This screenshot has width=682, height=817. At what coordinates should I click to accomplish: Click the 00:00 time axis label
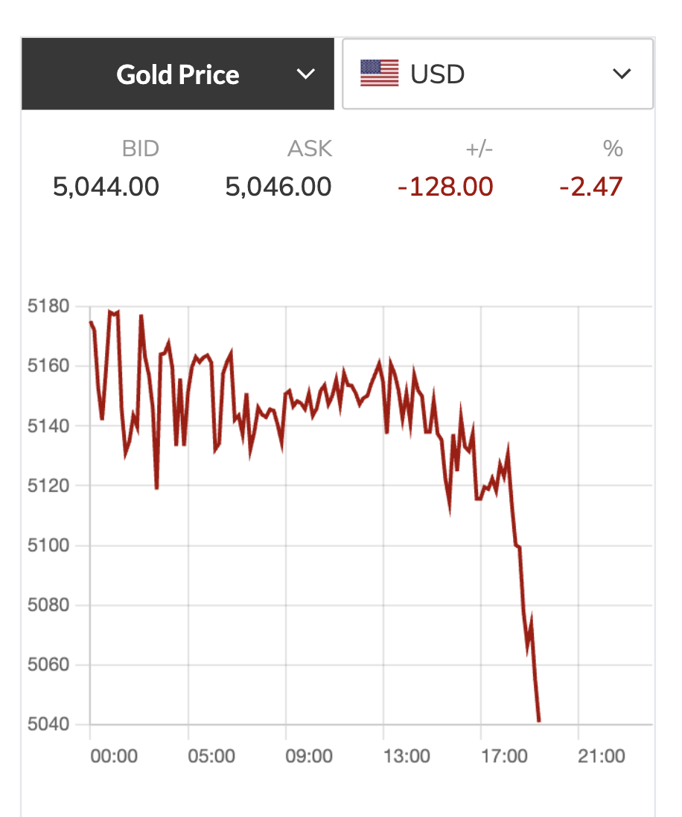coord(114,757)
